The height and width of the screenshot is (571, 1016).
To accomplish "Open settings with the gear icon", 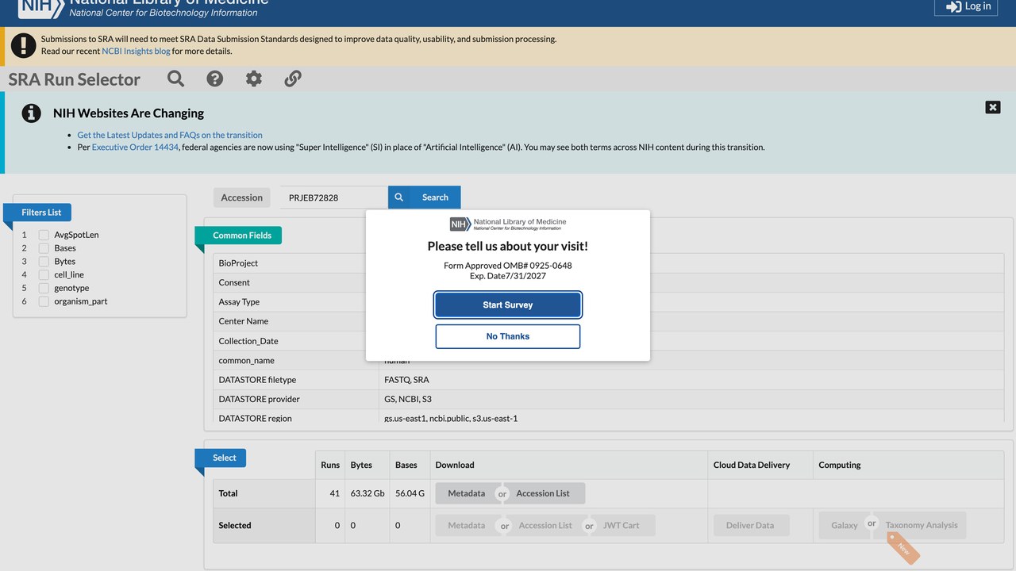I will tap(254, 79).
